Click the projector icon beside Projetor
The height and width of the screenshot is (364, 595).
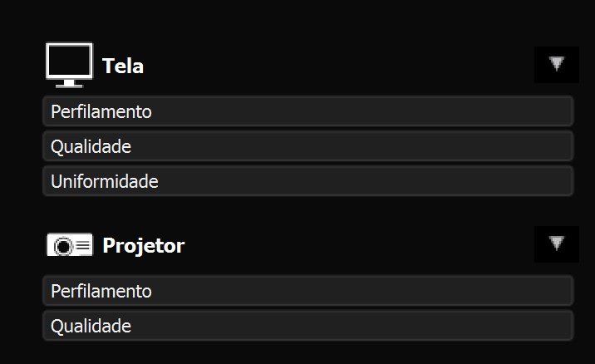pyautogui.click(x=70, y=245)
